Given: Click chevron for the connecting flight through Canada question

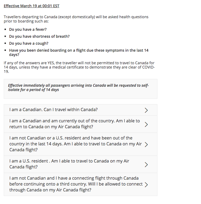Looking at the screenshot, I should 146,185.
